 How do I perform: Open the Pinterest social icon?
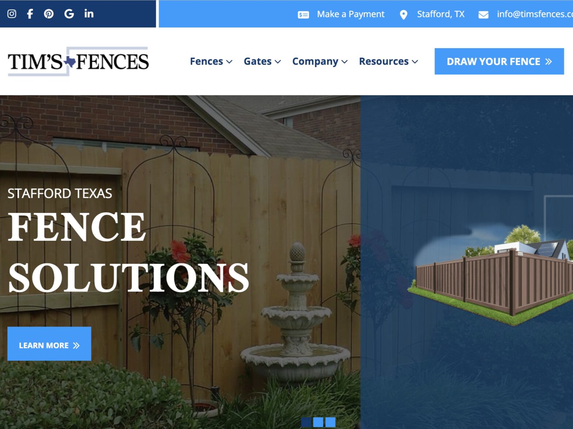click(49, 14)
